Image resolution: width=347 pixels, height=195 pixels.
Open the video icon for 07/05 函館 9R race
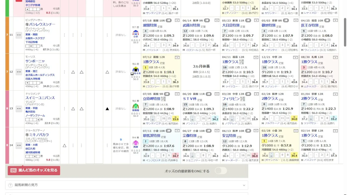(177, 94)
